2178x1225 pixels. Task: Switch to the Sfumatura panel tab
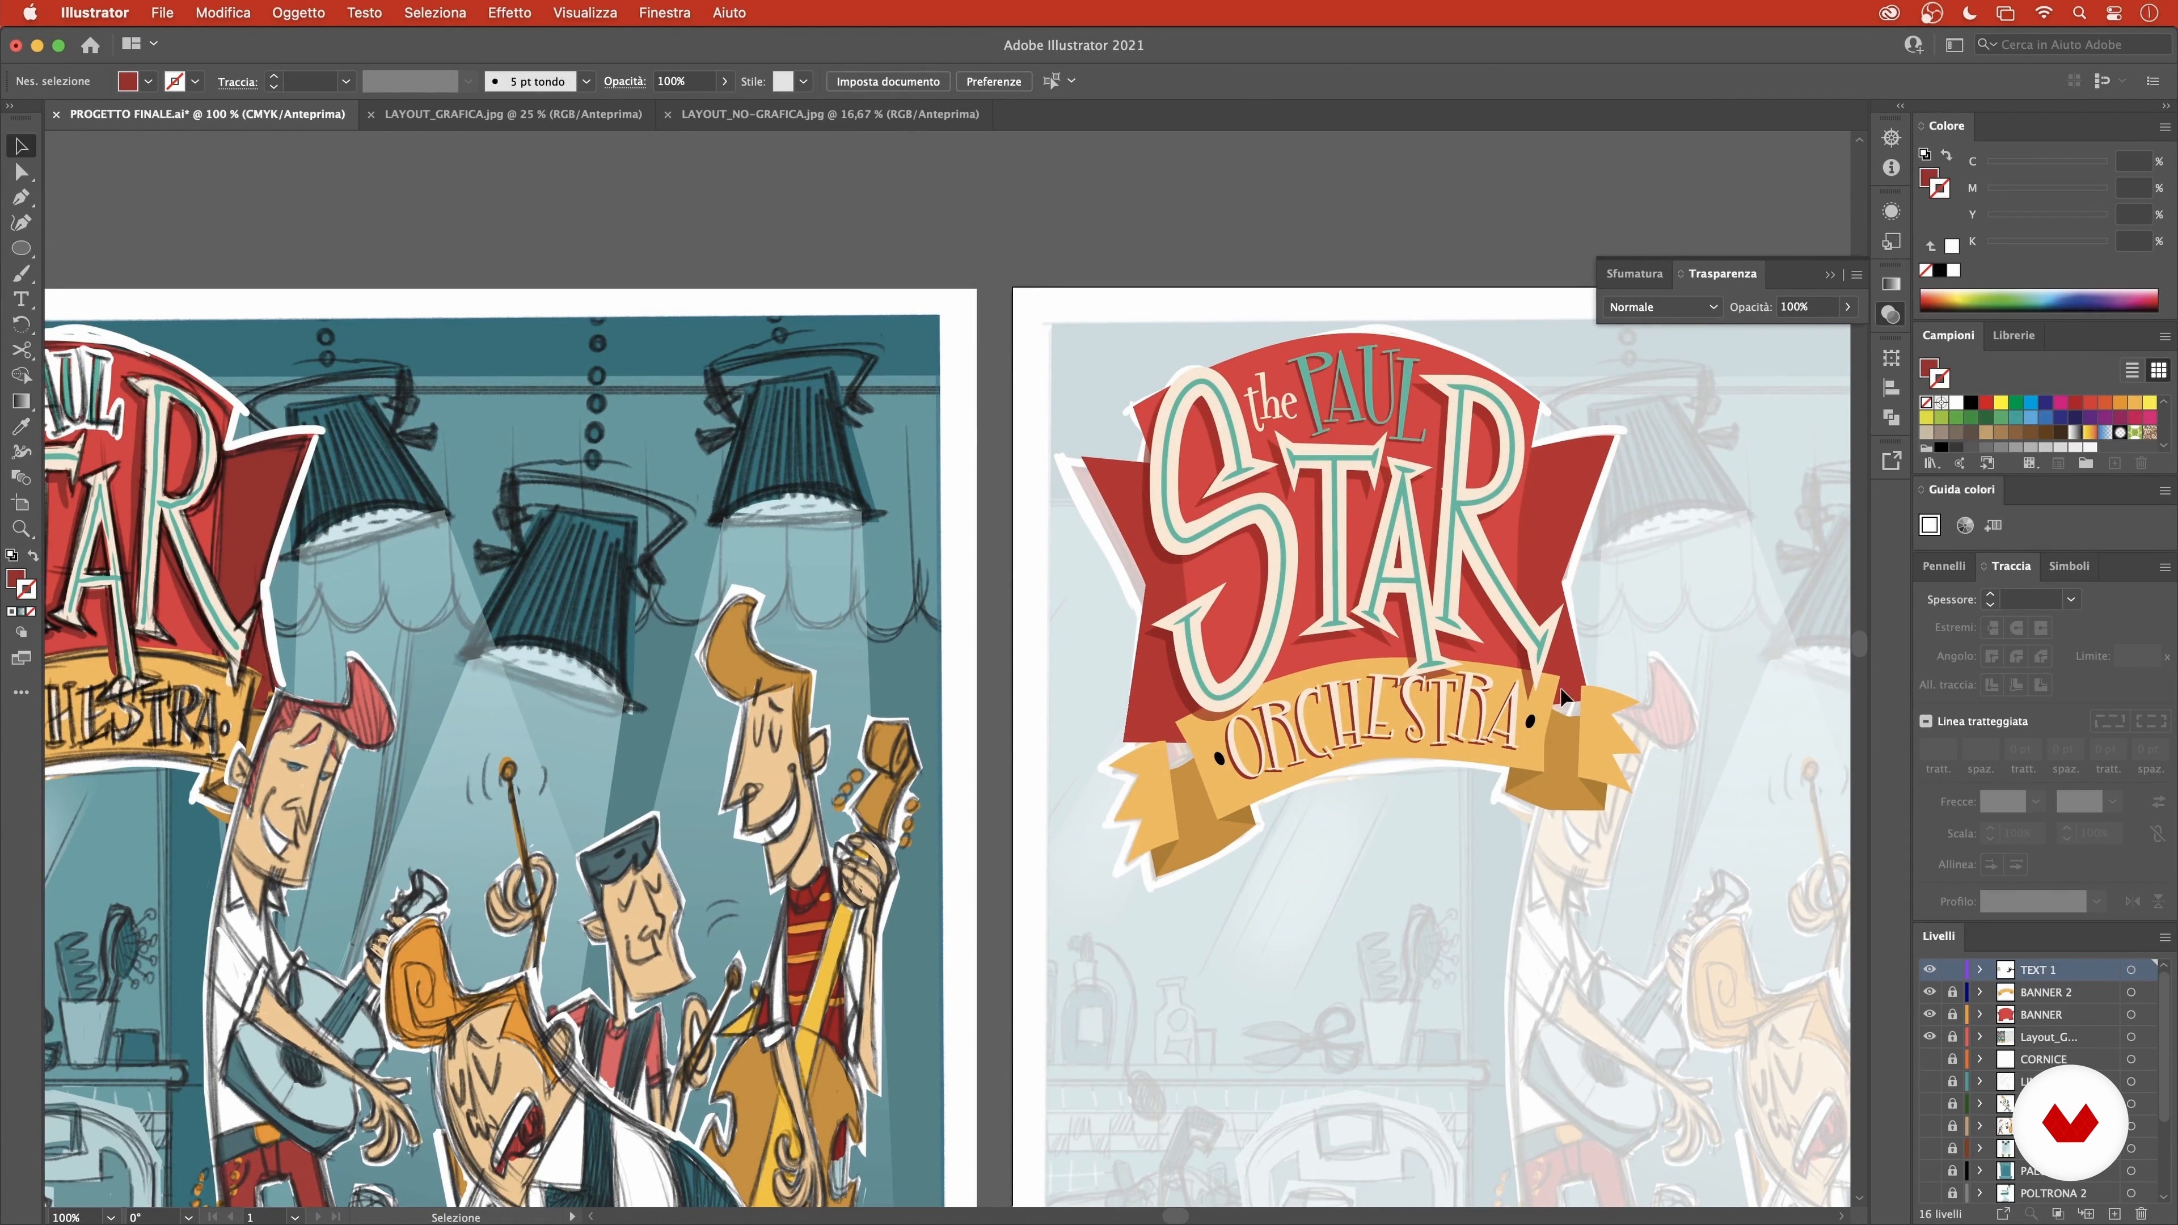(1634, 274)
